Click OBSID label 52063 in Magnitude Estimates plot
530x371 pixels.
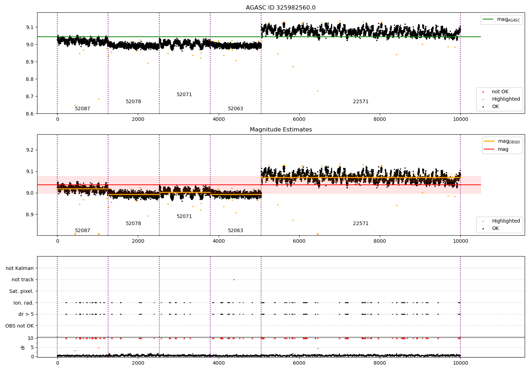click(235, 231)
